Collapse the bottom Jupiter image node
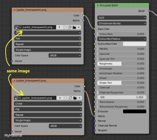The height and width of the screenshot is (140, 157). [x=14, y=81]
